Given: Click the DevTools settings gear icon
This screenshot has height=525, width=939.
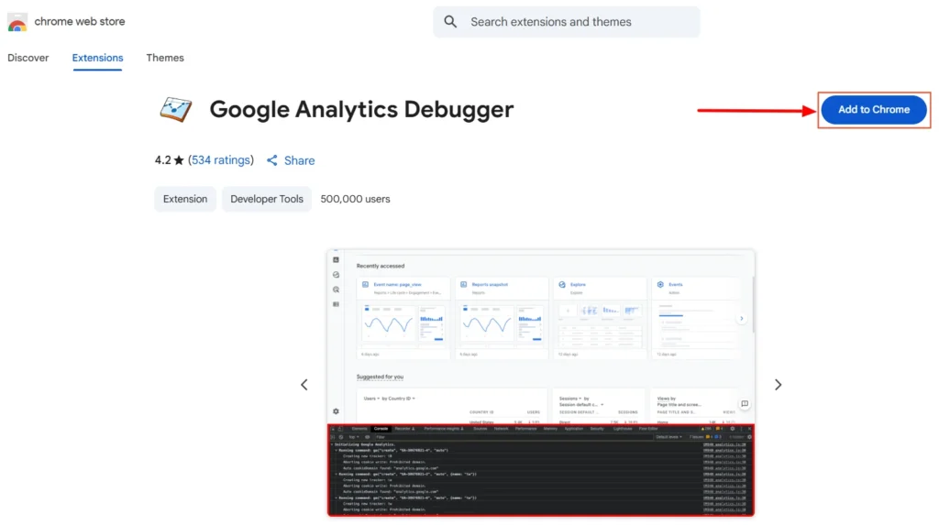Looking at the screenshot, I should click(x=732, y=428).
